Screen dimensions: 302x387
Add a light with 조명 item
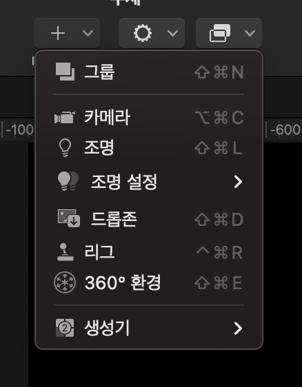[149, 147]
